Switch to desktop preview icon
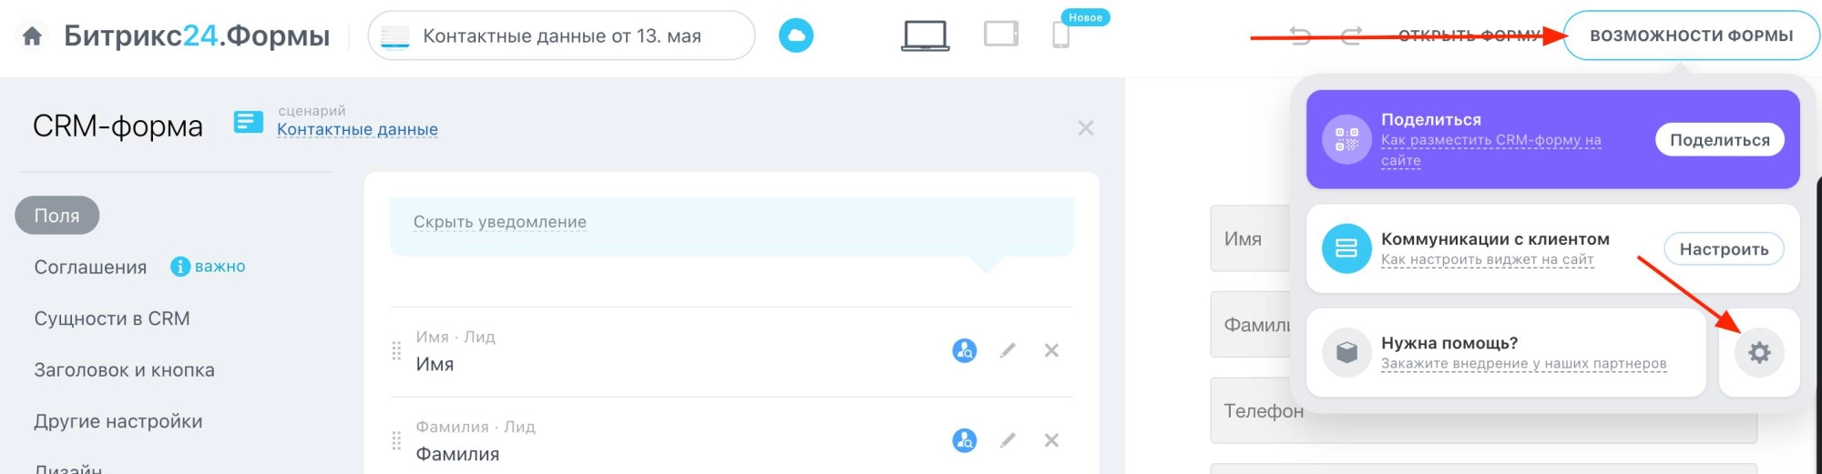 coord(925,35)
